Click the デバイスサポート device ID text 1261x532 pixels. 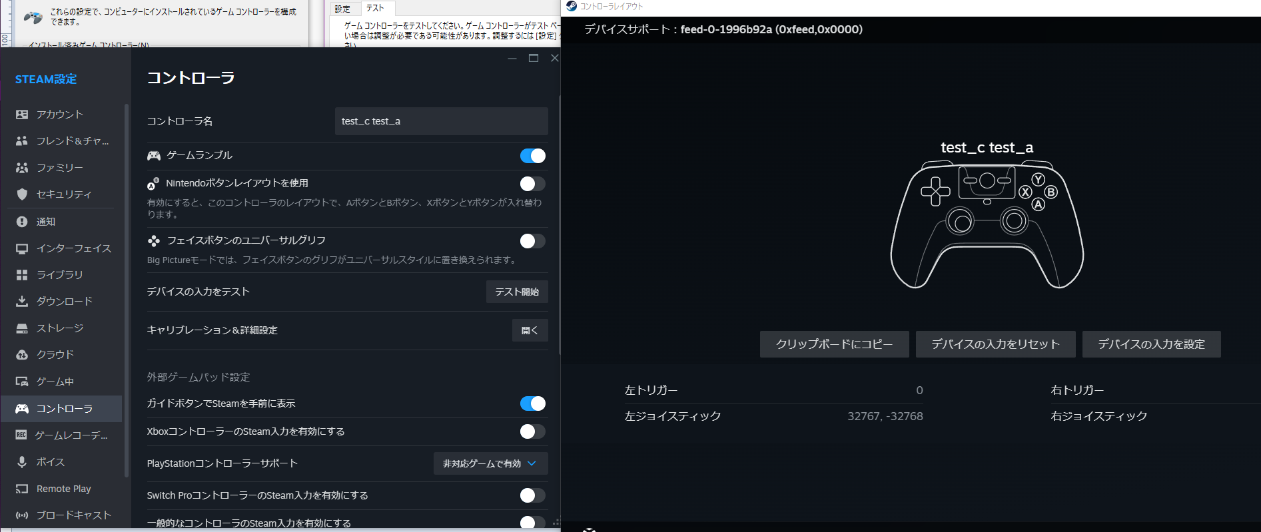771,29
